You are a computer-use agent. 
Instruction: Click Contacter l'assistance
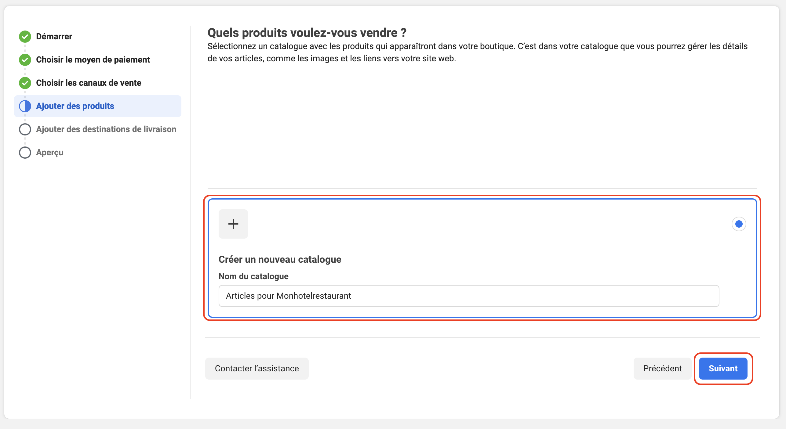pos(257,369)
